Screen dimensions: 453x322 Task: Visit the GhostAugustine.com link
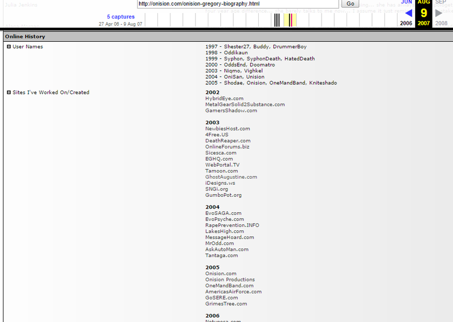[x=231, y=177]
